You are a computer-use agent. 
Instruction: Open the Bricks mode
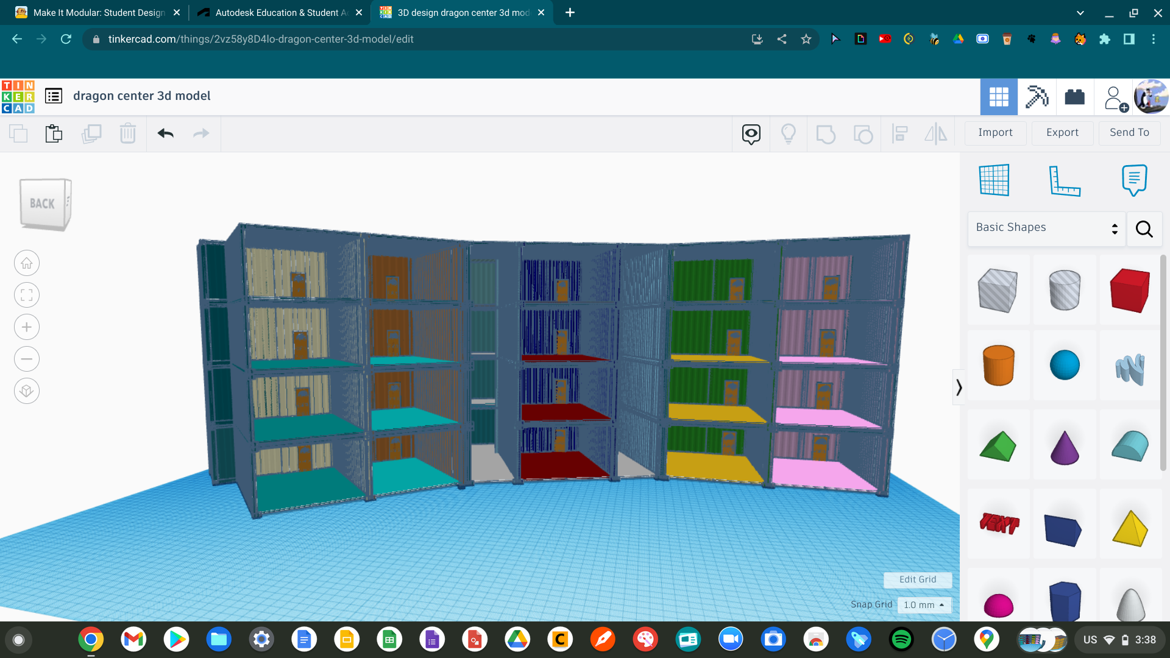[1074, 97]
